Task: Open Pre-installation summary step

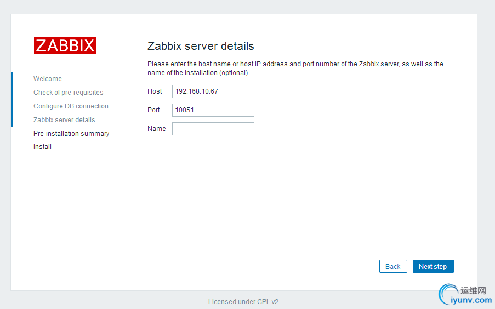Action: pos(71,134)
